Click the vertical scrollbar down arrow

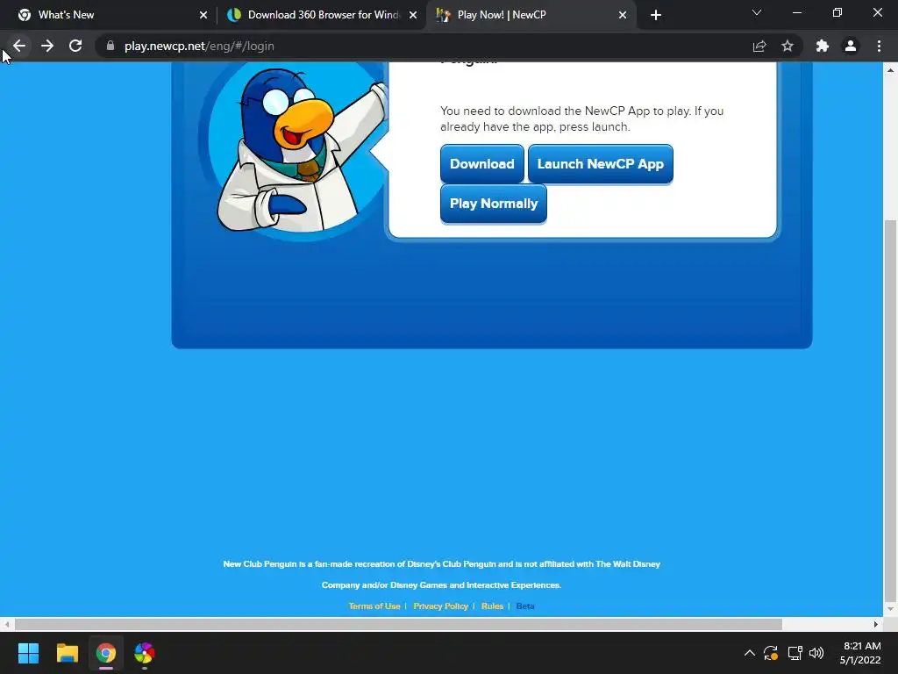(x=890, y=609)
